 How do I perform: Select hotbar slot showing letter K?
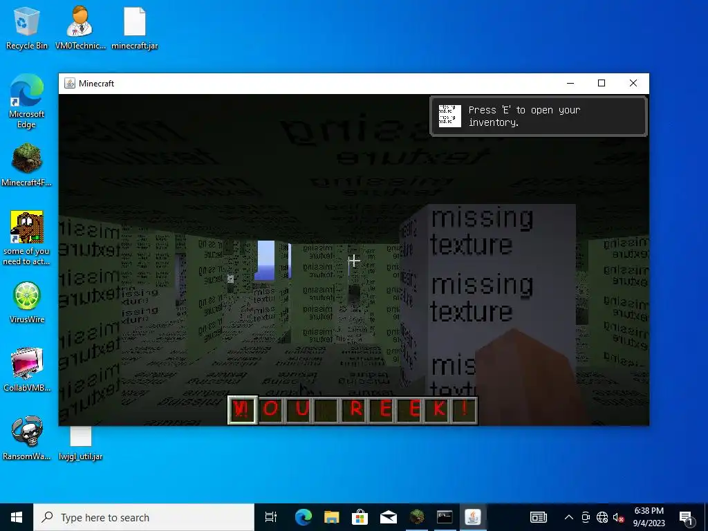436,410
